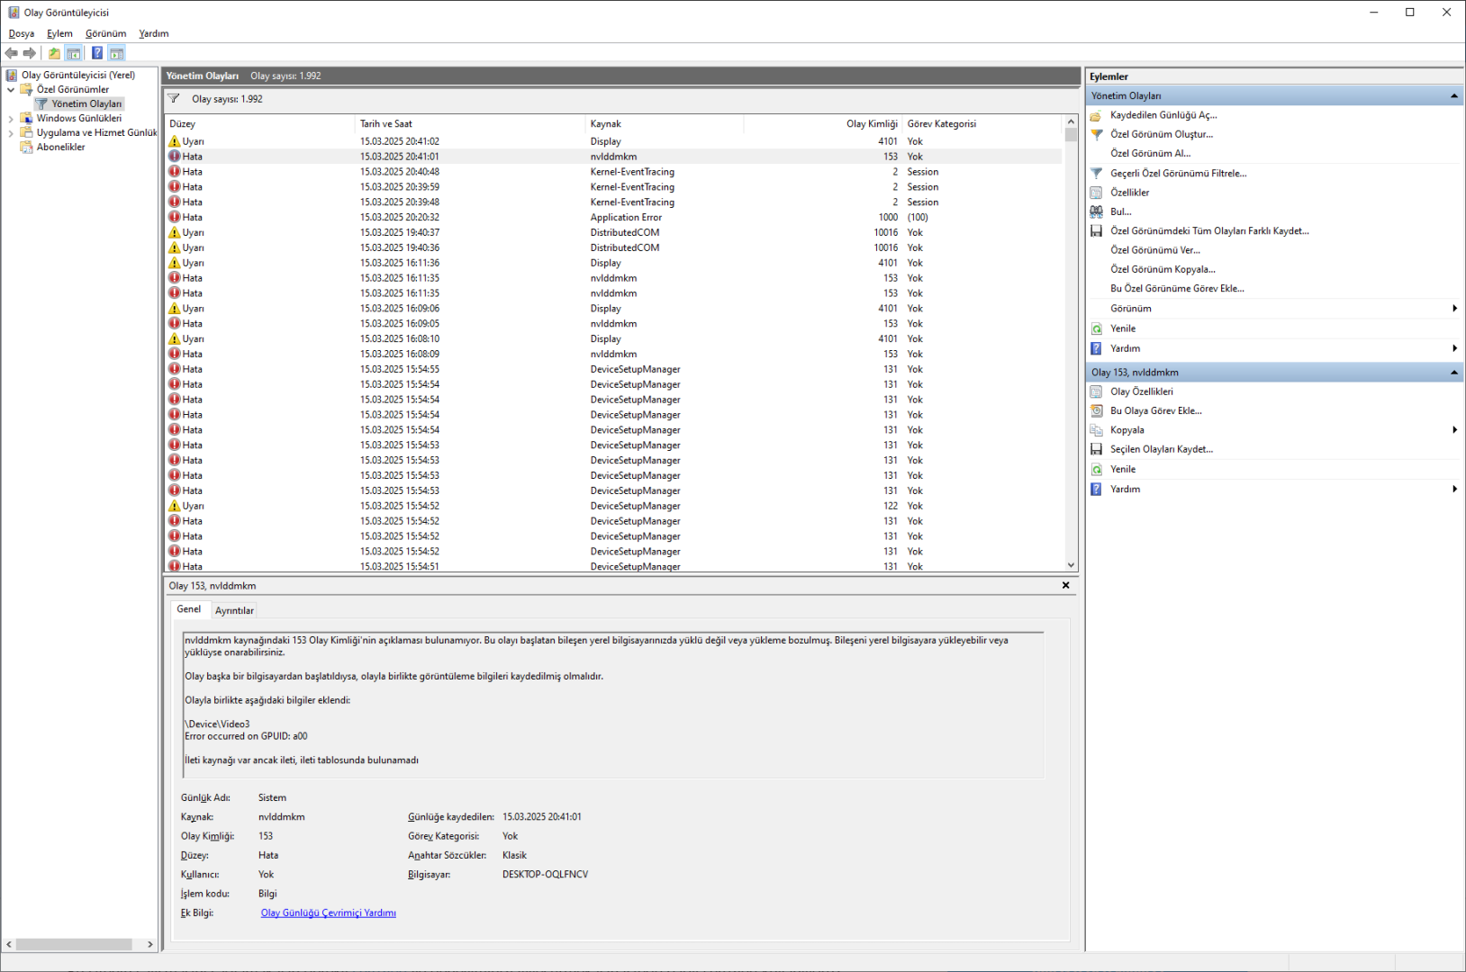Image resolution: width=1466 pixels, height=972 pixels.
Task: Click Bu Özel Görünüme Görev Ekle... action
Action: (1177, 289)
